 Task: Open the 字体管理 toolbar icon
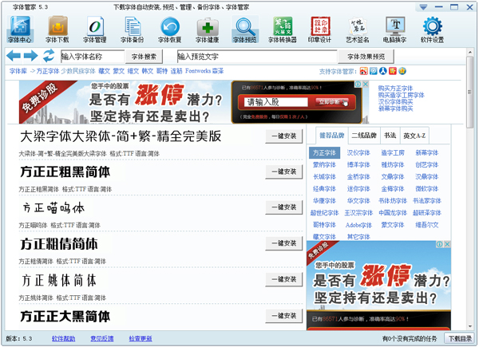click(95, 30)
